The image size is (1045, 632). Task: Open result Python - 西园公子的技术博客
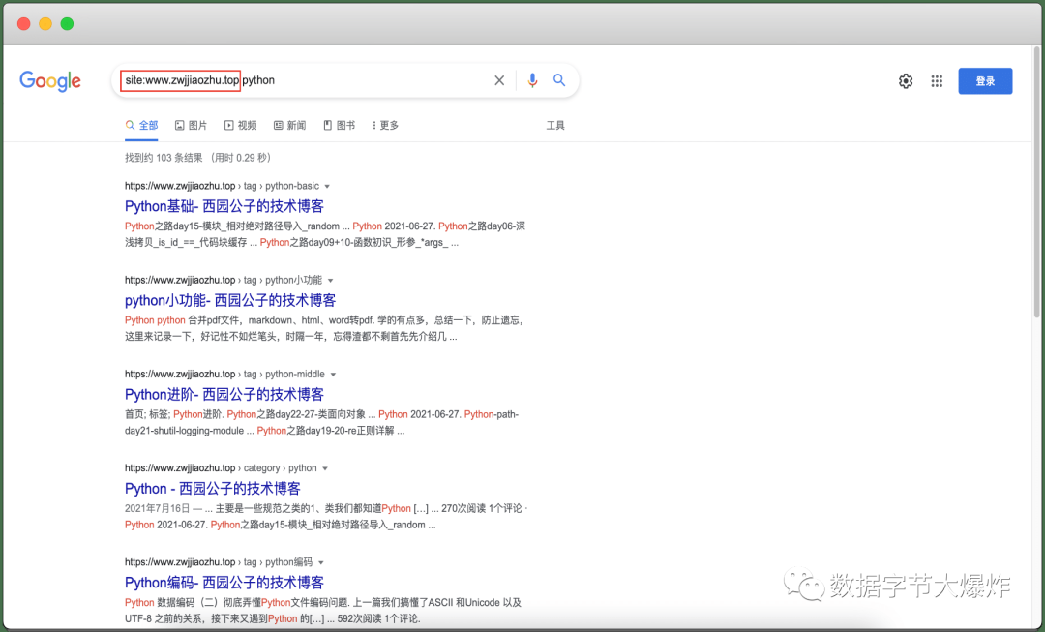pos(213,488)
